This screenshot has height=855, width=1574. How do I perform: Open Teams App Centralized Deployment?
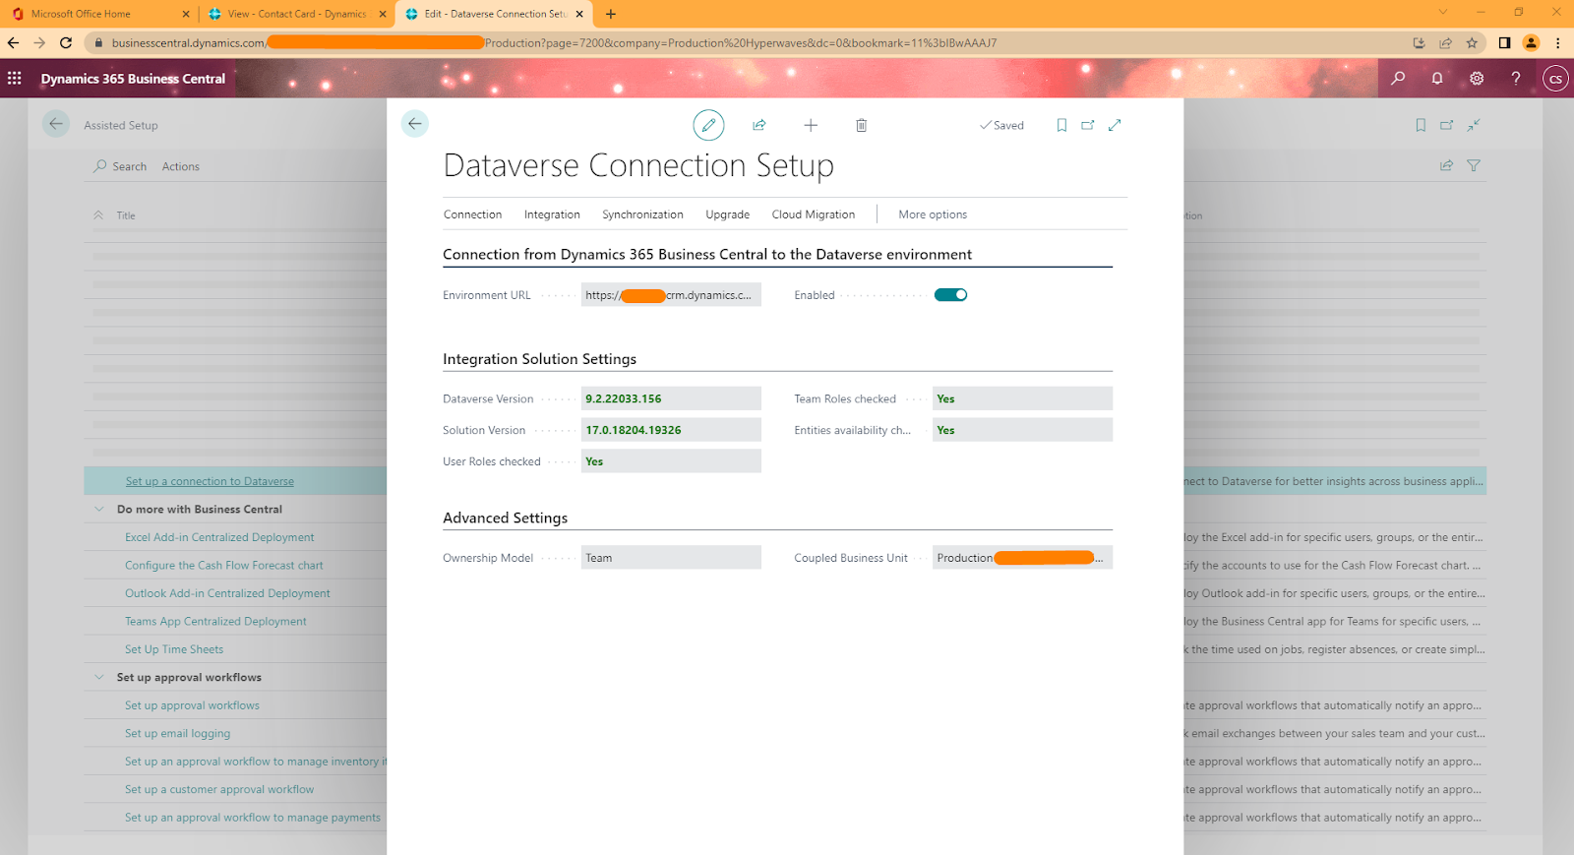point(215,621)
